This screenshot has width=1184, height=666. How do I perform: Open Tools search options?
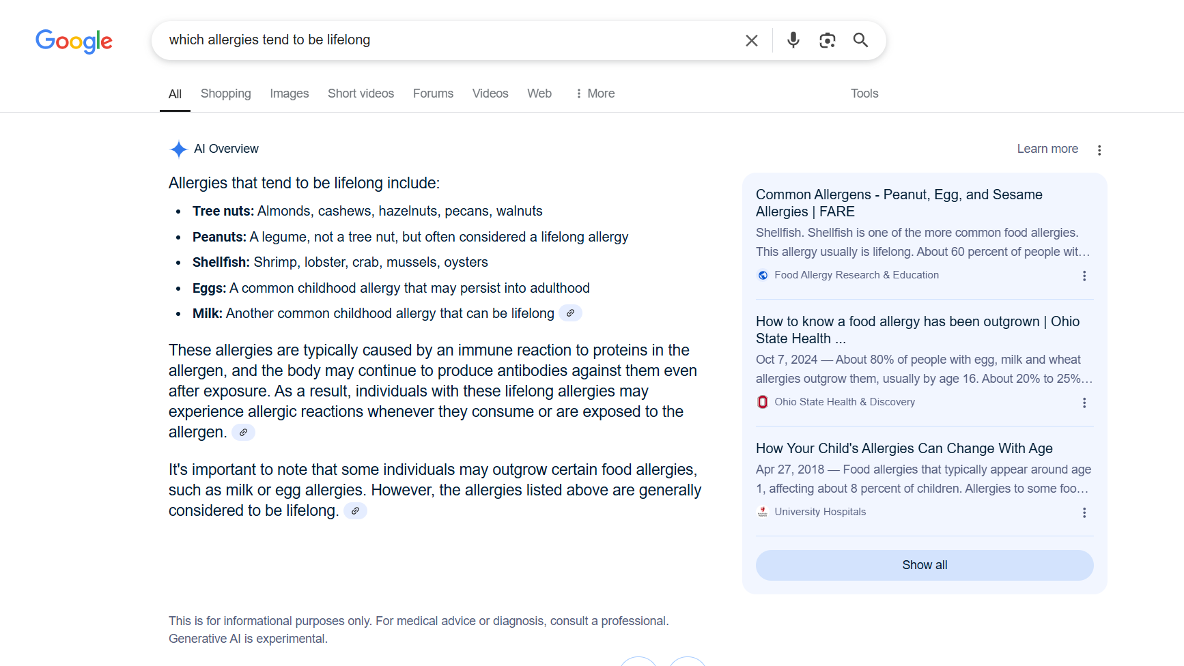(864, 93)
